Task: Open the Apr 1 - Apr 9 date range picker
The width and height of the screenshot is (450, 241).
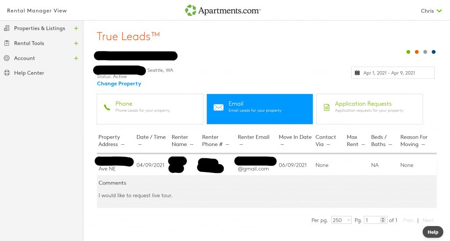Action: pos(392,73)
